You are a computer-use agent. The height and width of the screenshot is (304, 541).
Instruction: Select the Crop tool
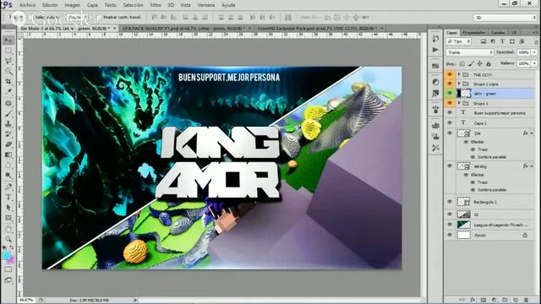(8, 82)
